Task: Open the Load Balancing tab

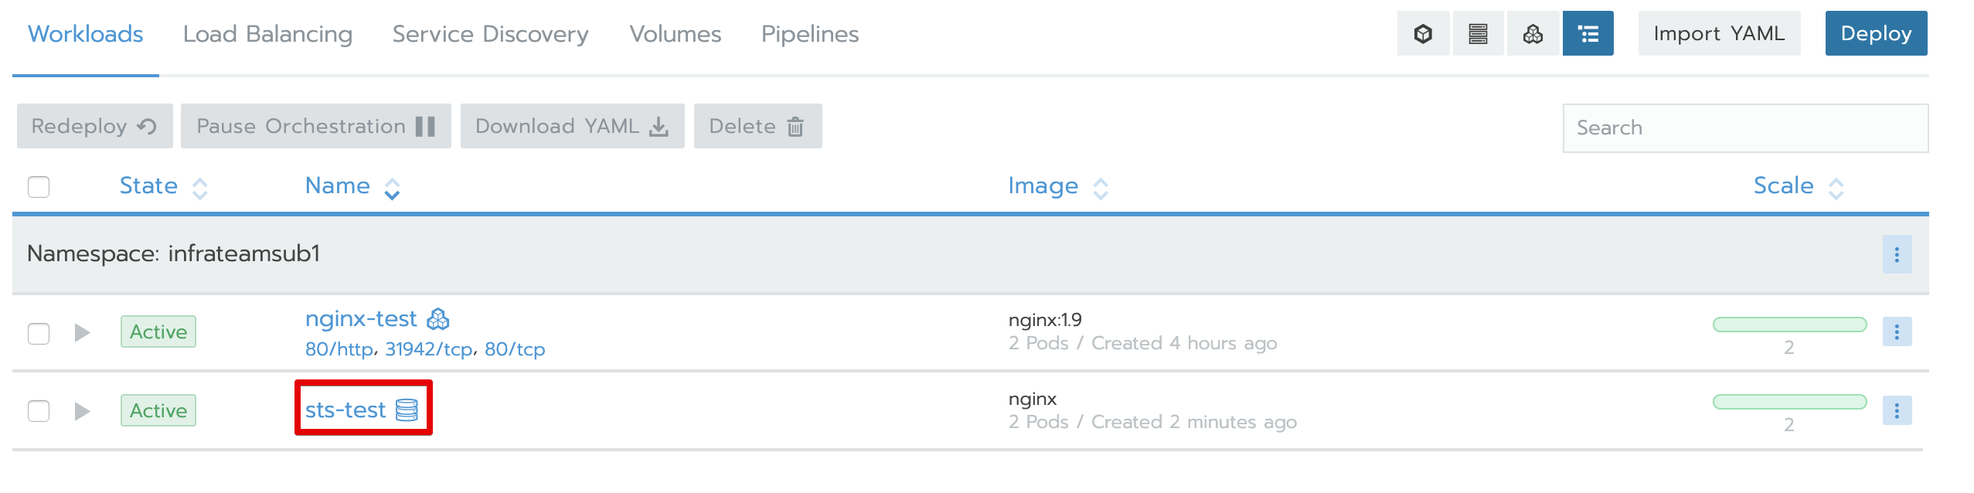Action: (267, 34)
